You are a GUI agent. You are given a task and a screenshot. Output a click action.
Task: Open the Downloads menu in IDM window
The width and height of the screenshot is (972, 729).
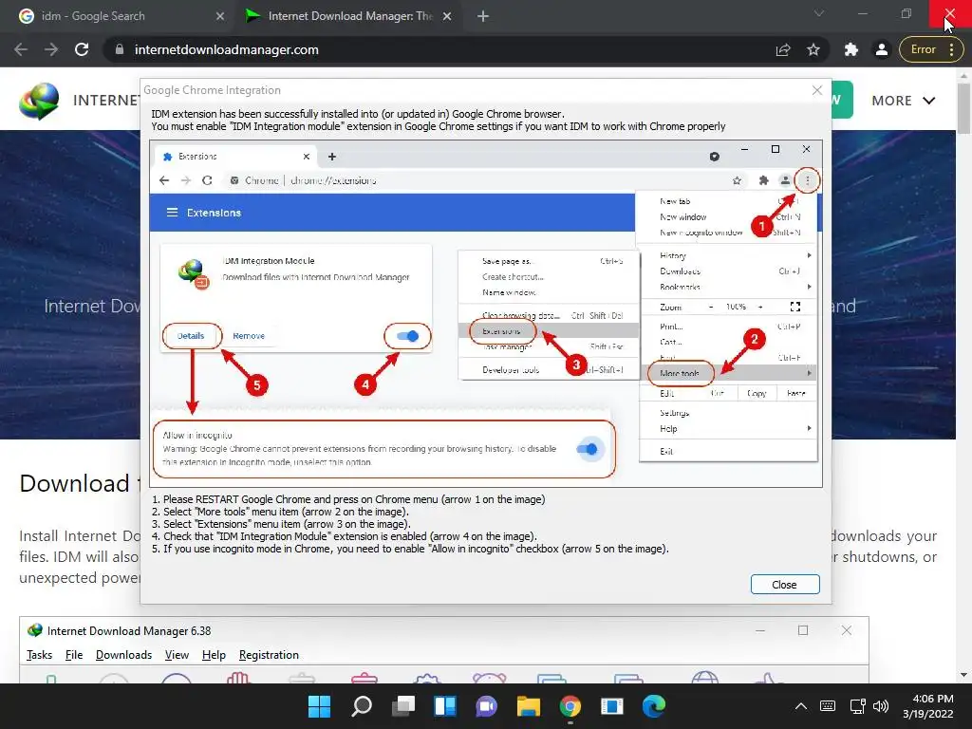(123, 655)
